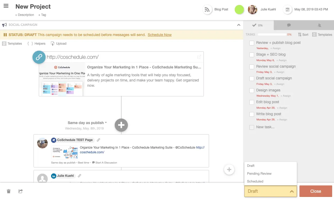
Task: Open the URL preview external-link icon
Action: click(x=199, y=57)
